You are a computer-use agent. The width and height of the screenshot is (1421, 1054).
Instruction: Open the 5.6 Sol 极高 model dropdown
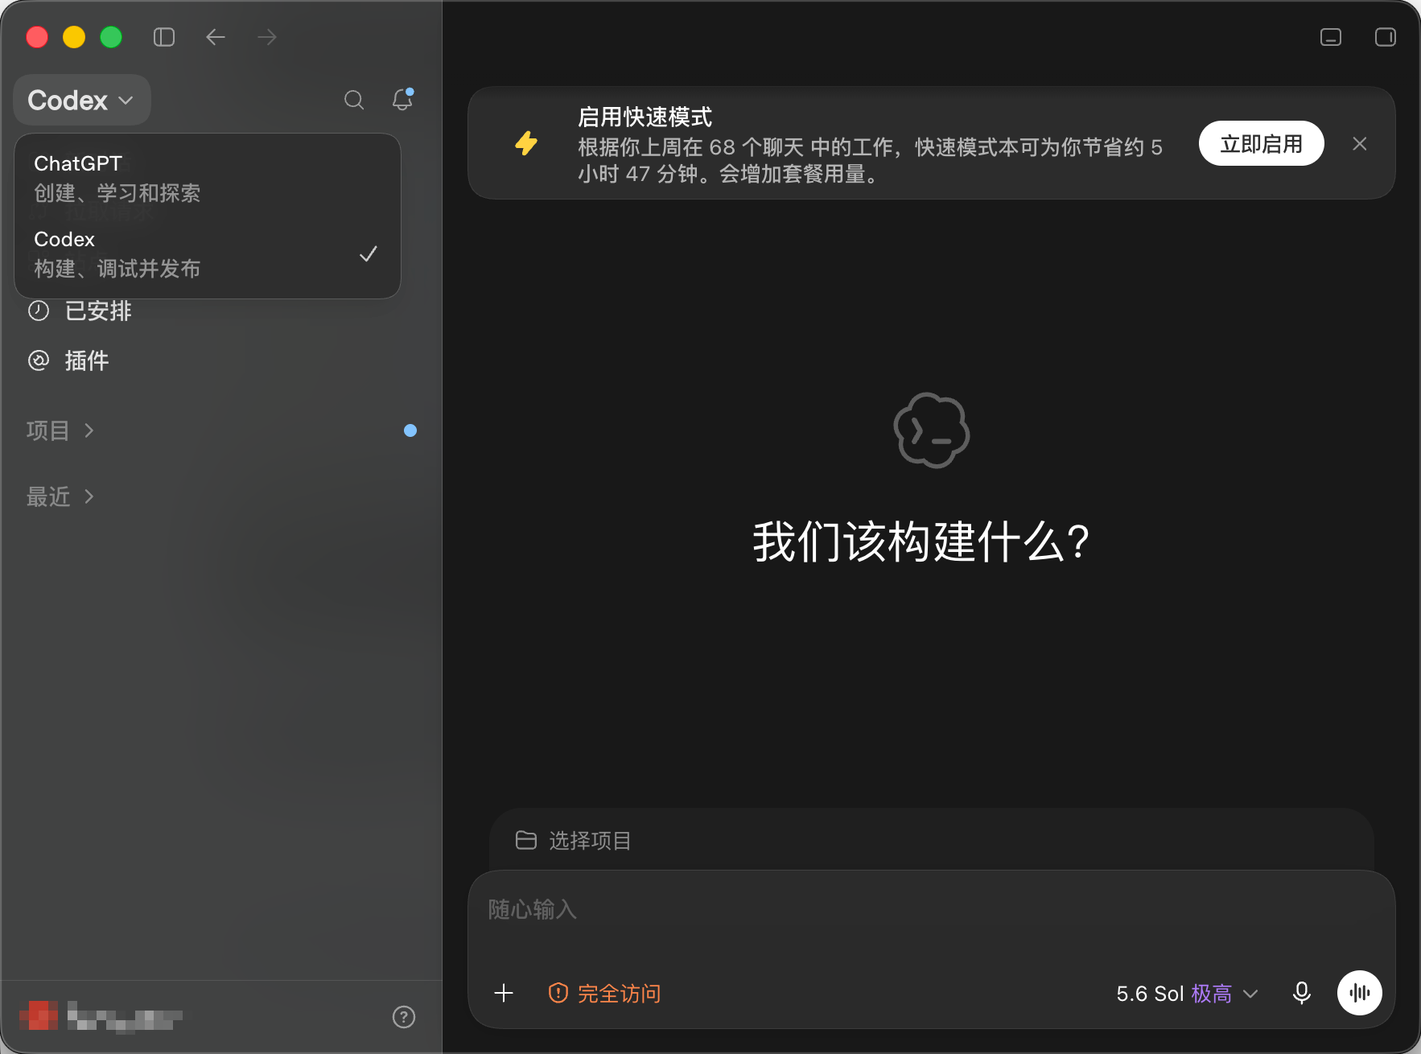point(1187,993)
